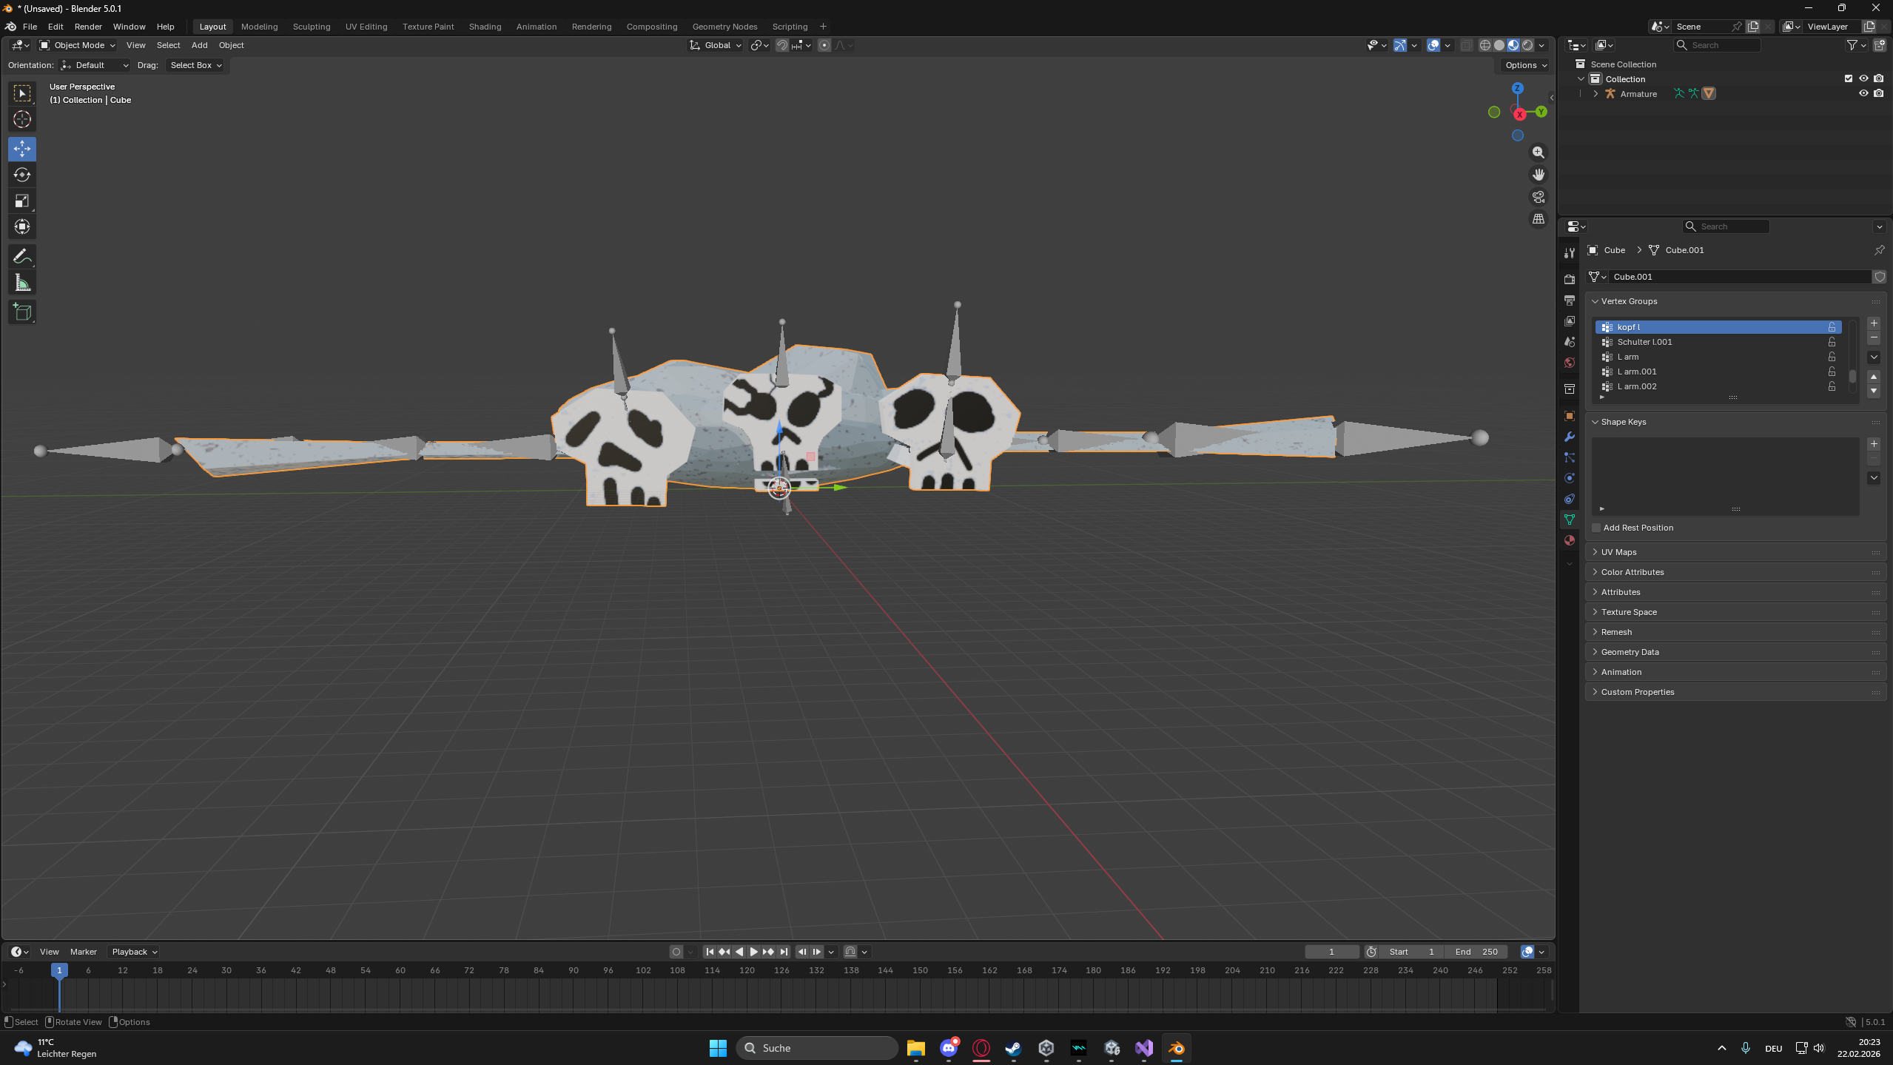Expand the Armature tree item
Screen dimensions: 1893x1065
point(1596,94)
